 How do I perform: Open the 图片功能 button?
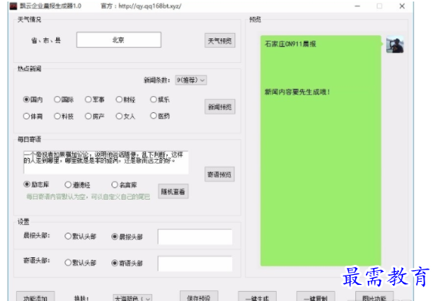374,296
